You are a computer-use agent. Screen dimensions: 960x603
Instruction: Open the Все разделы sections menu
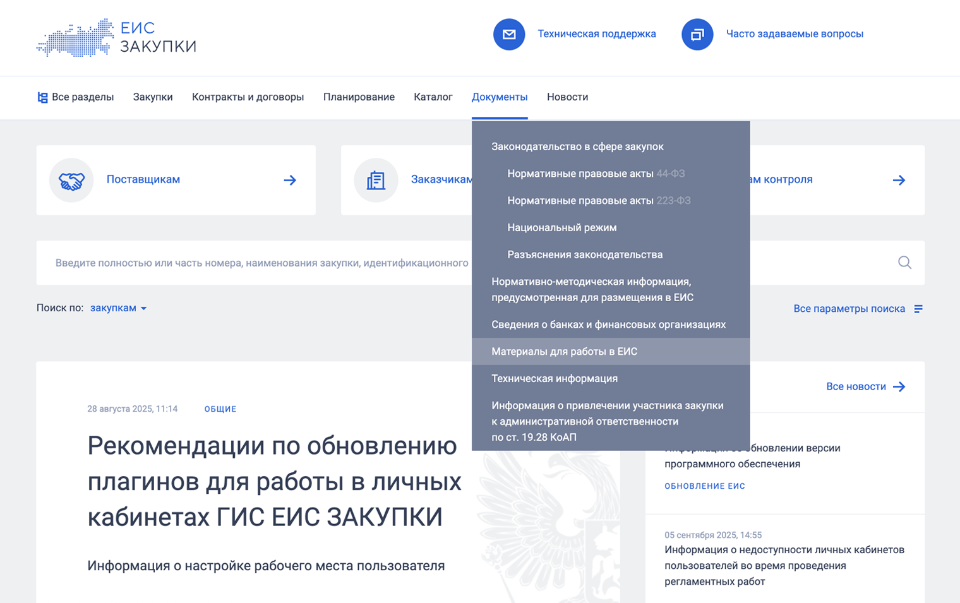[x=75, y=97]
